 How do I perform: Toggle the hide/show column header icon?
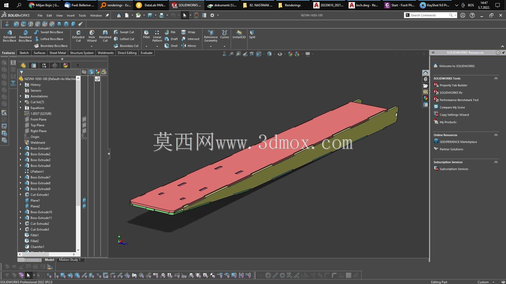pyautogui.click(x=84, y=72)
